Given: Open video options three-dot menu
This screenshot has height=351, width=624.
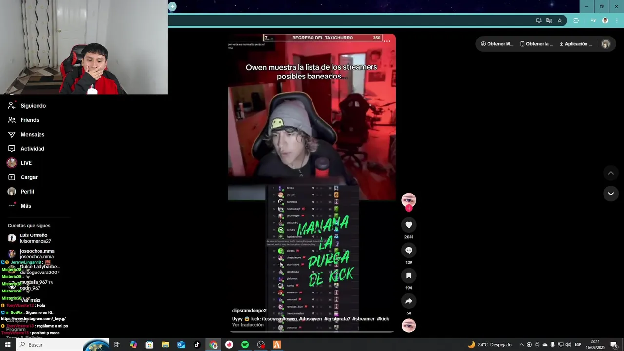Looking at the screenshot, I should click(x=387, y=41).
